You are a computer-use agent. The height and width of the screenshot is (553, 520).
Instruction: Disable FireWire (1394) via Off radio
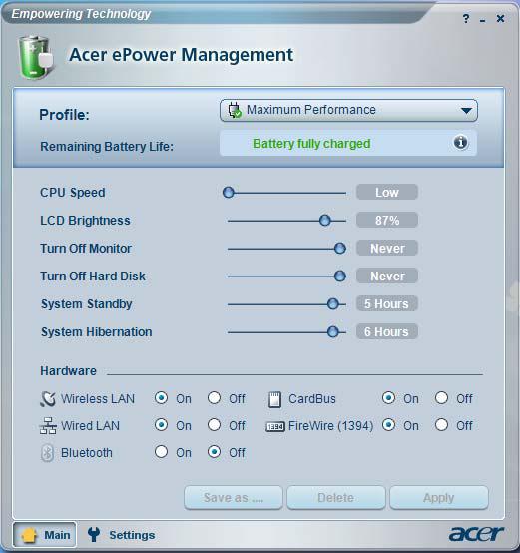(441, 425)
